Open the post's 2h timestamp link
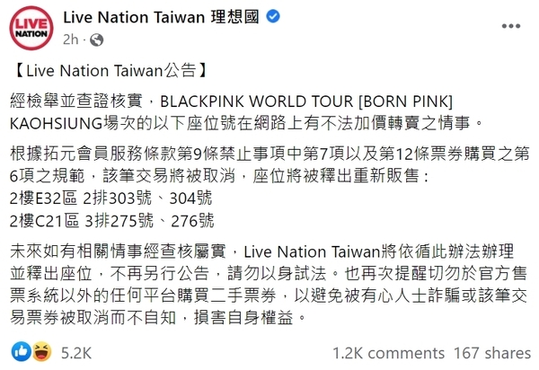The width and height of the screenshot is (539, 370). coord(72,40)
